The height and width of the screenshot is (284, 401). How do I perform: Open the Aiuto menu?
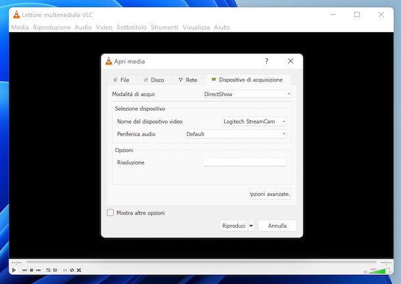click(x=222, y=27)
